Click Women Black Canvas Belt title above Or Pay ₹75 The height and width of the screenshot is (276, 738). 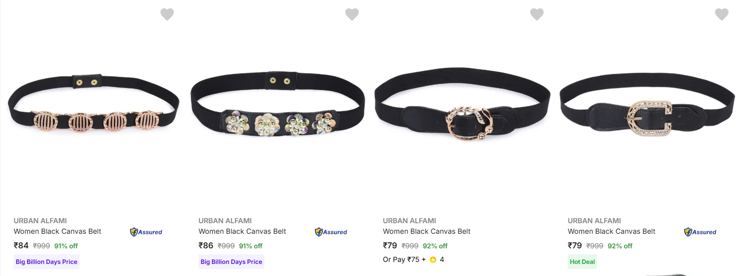tap(427, 231)
